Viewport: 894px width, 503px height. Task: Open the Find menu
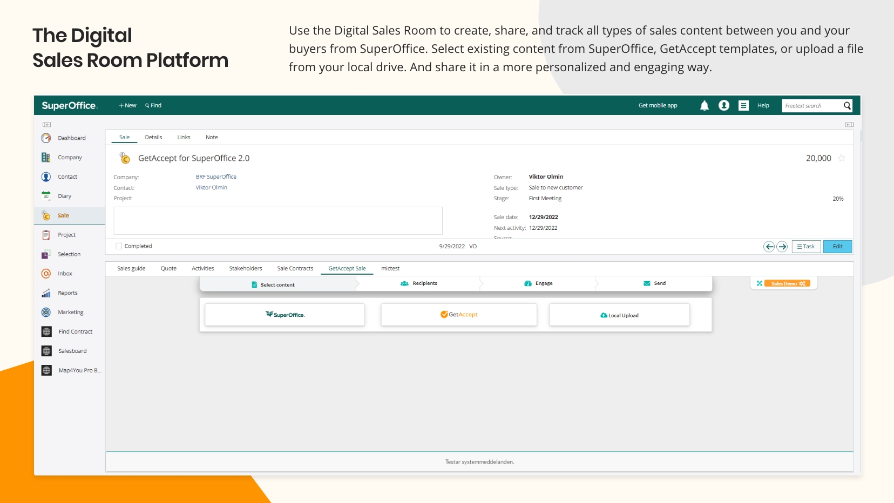[153, 106]
